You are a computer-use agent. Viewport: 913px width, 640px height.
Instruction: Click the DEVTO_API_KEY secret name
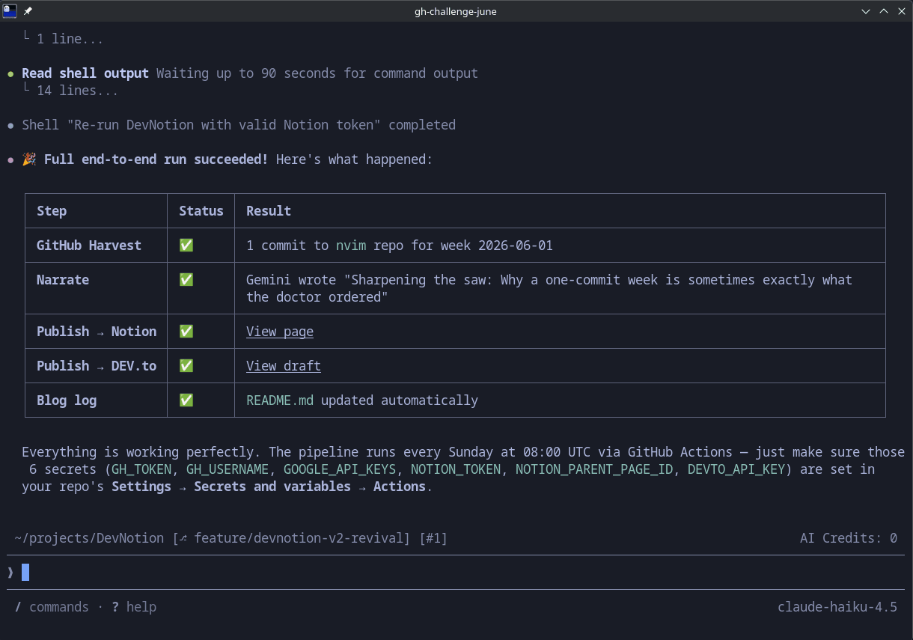point(736,469)
